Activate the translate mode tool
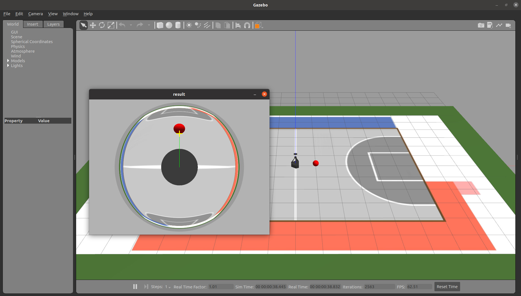This screenshot has width=521, height=296. coord(93,25)
